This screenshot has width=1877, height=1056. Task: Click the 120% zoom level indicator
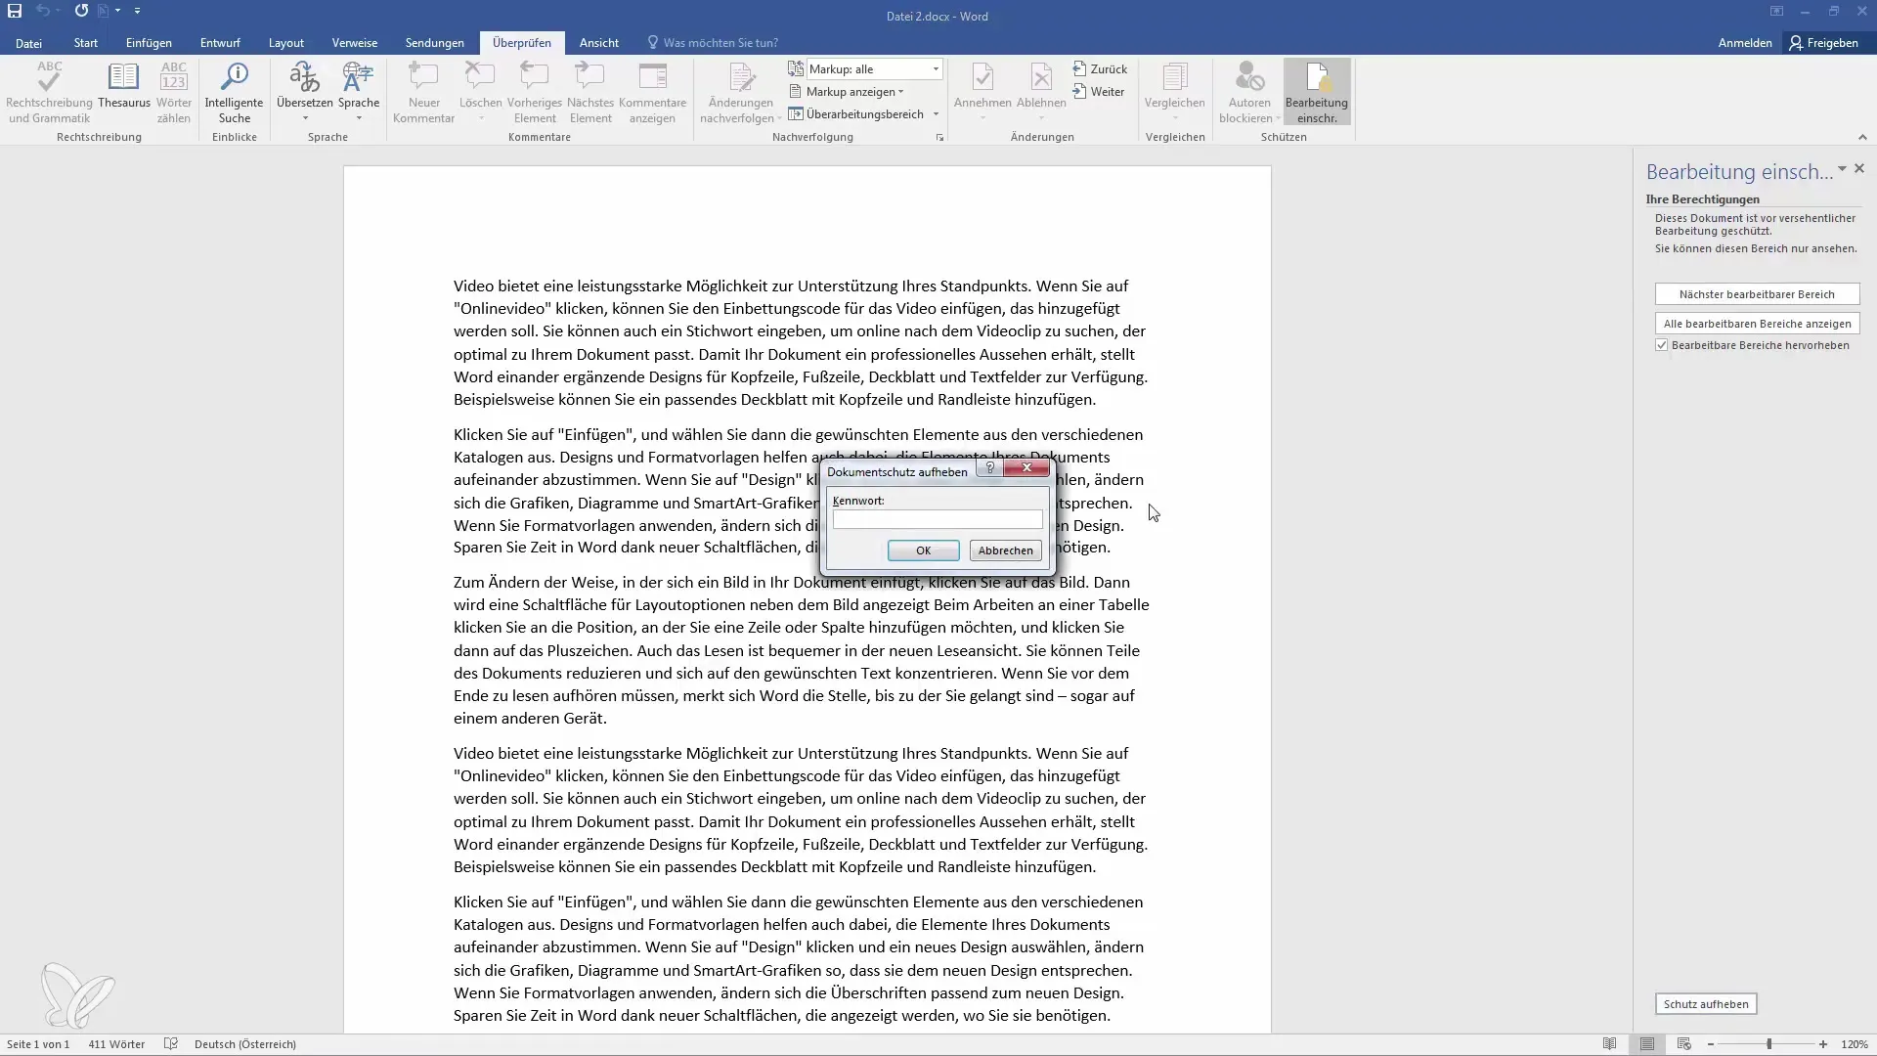pos(1855,1044)
